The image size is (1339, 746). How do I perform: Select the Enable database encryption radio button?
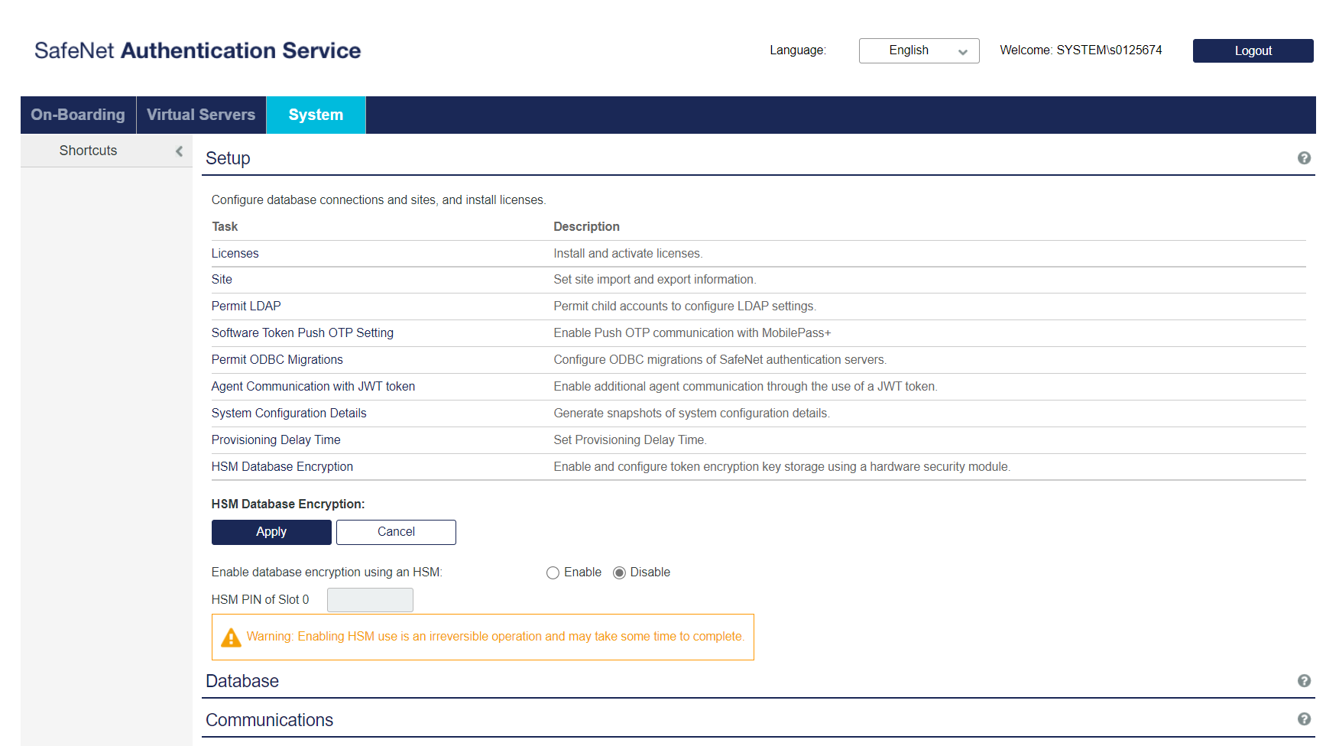[x=553, y=572]
